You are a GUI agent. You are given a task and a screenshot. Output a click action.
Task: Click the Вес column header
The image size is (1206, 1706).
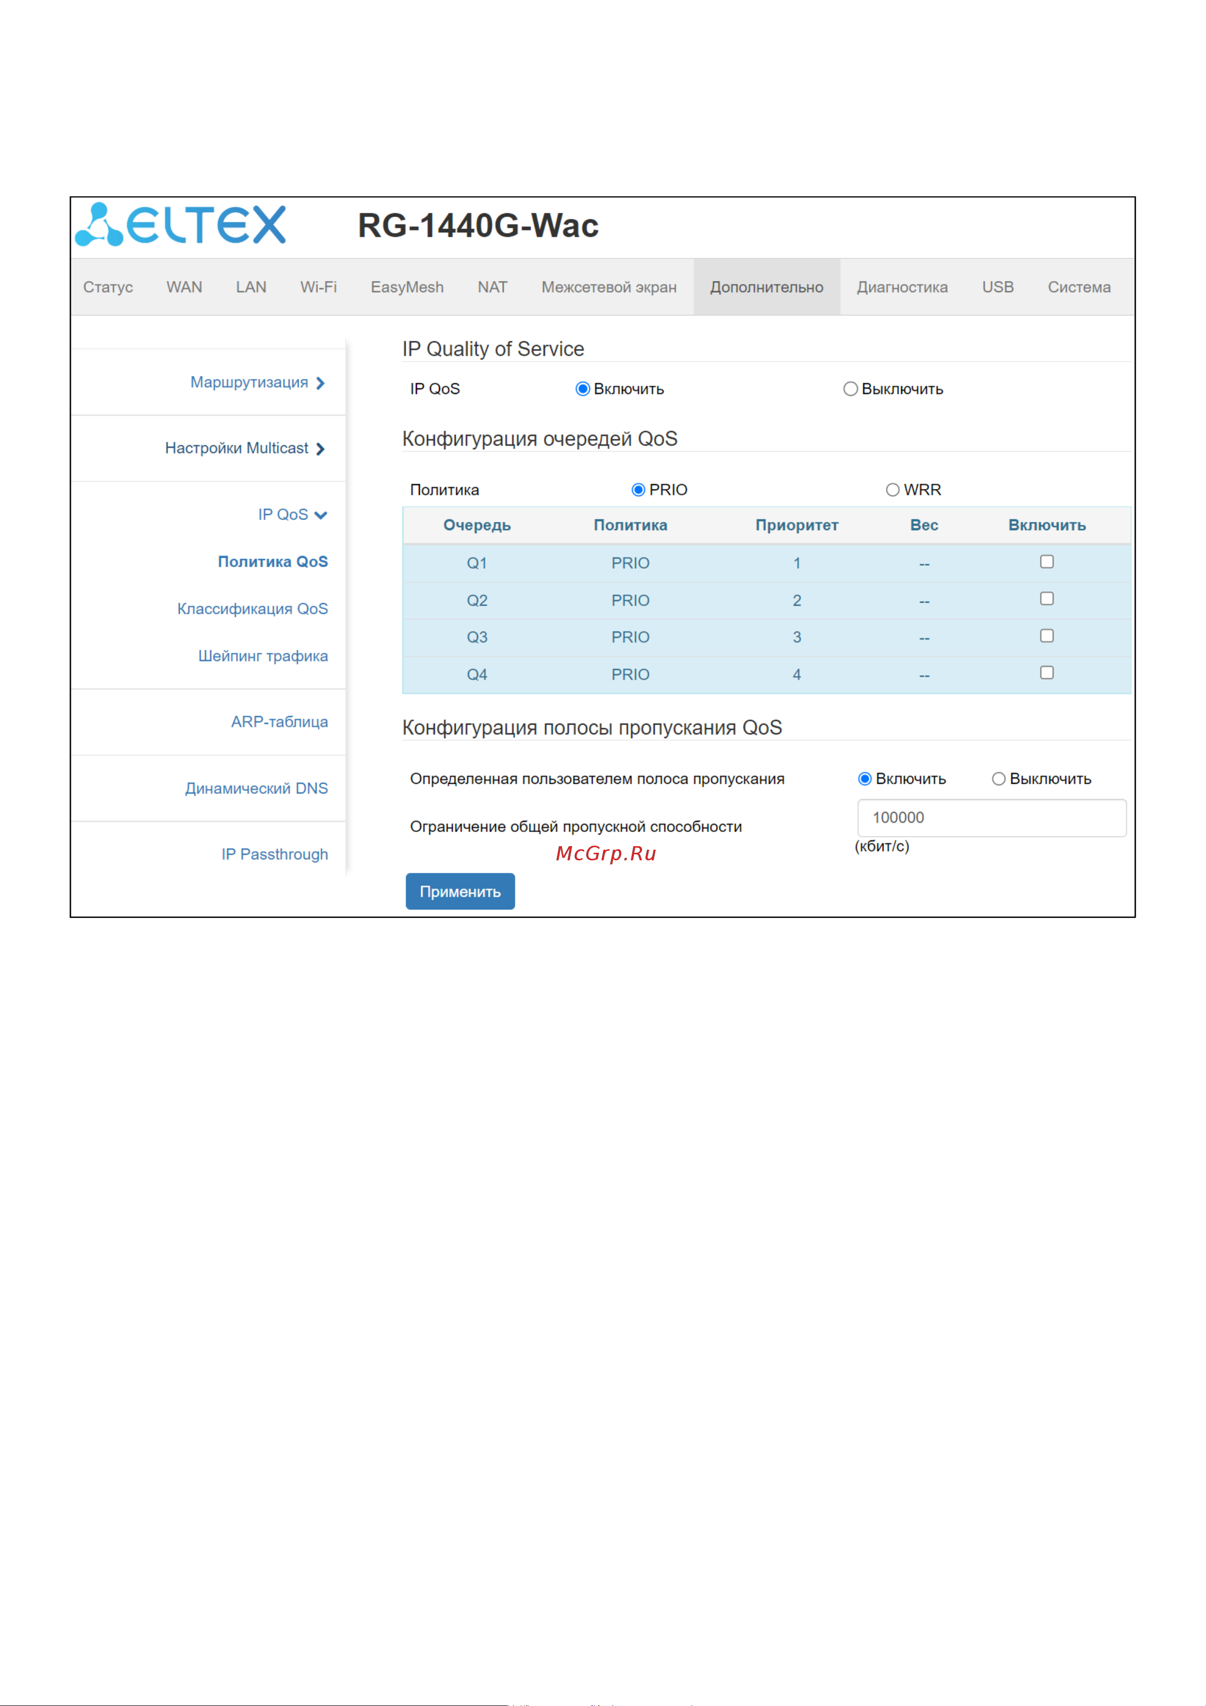pos(924,525)
